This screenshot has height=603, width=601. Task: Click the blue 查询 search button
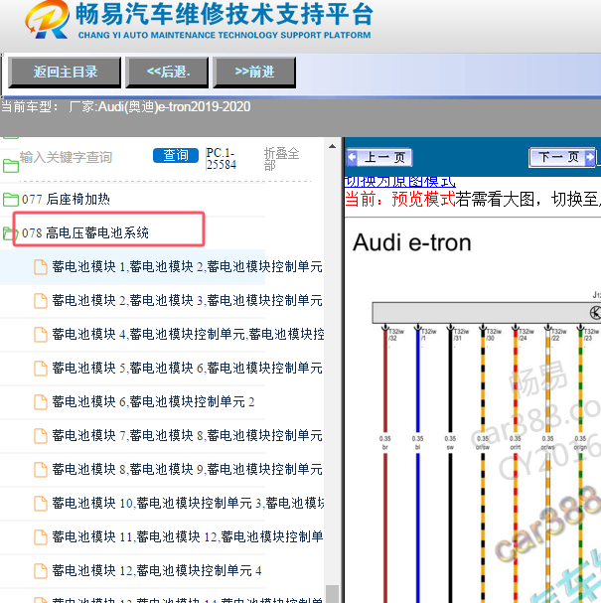(x=176, y=155)
